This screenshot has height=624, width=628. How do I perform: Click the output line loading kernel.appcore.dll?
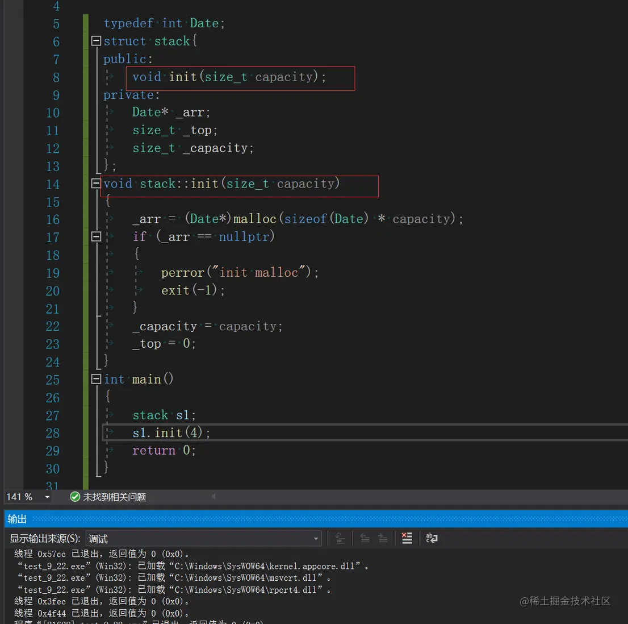[192, 566]
